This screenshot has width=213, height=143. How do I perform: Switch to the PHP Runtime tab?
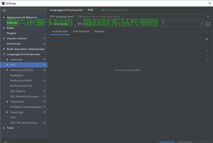pyautogui.click(x=81, y=32)
